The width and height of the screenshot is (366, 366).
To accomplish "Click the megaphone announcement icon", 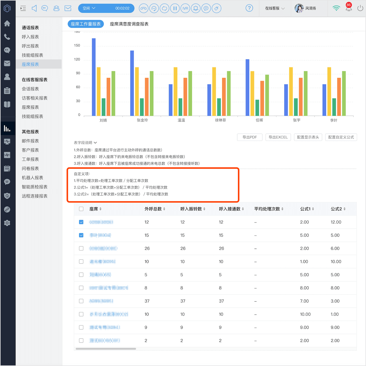I will tap(34, 8).
